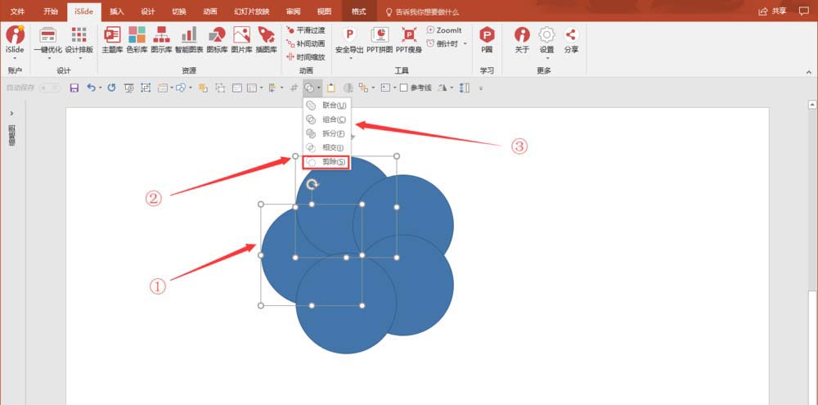
Task: Click the redo/repeat icon
Action: (111, 88)
